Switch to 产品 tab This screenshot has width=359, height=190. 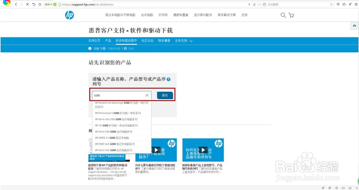coord(108,40)
